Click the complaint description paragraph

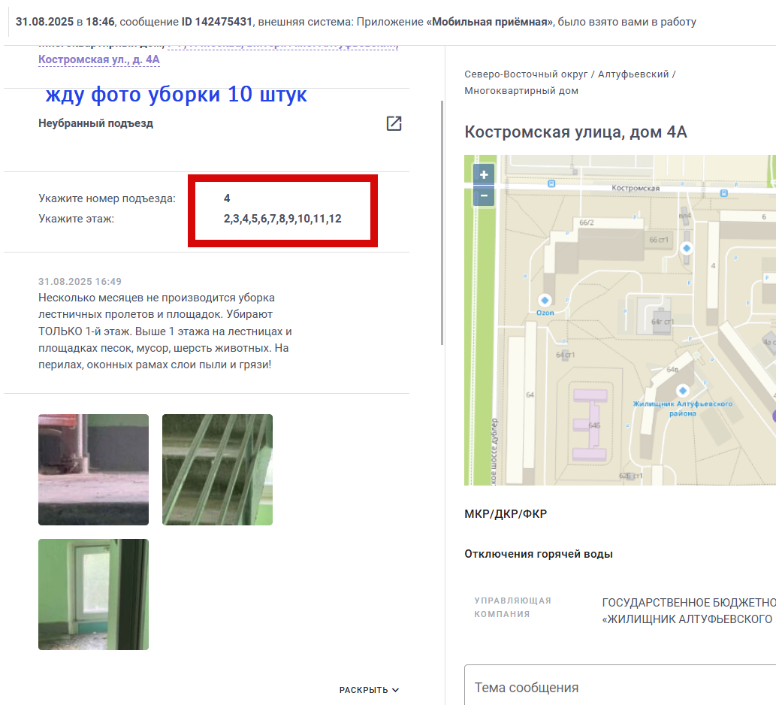[165, 331]
